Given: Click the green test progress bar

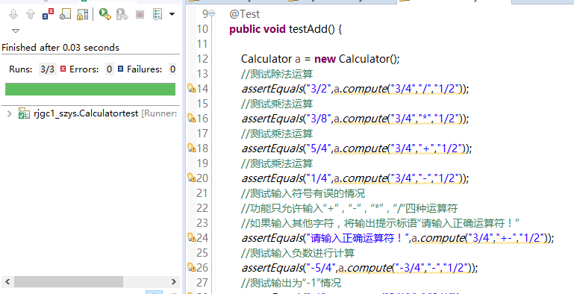Looking at the screenshot, I should coord(90,89).
